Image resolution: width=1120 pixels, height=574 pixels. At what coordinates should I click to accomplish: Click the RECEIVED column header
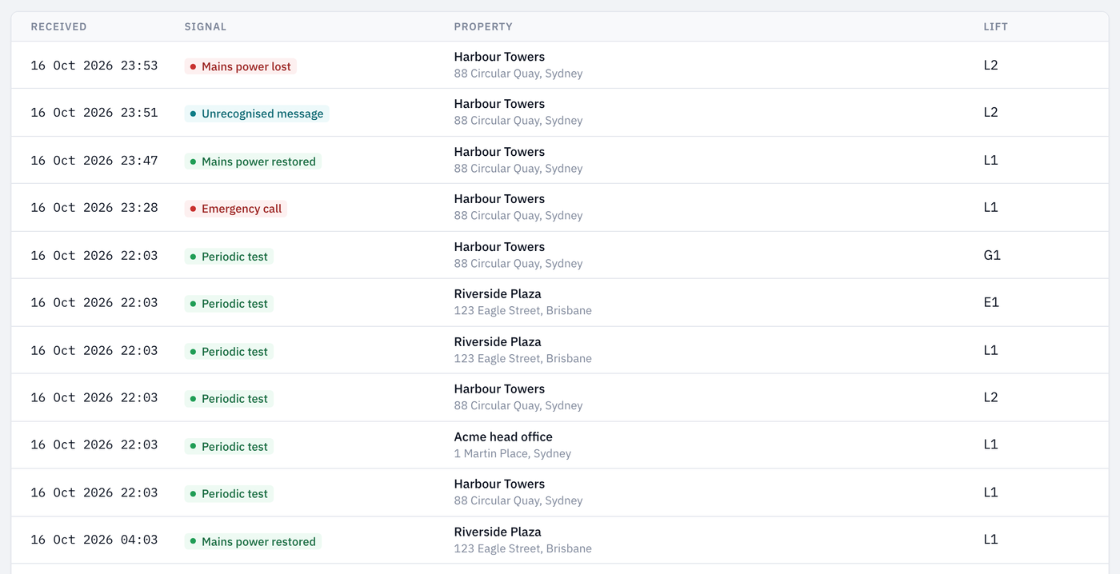[x=58, y=26]
